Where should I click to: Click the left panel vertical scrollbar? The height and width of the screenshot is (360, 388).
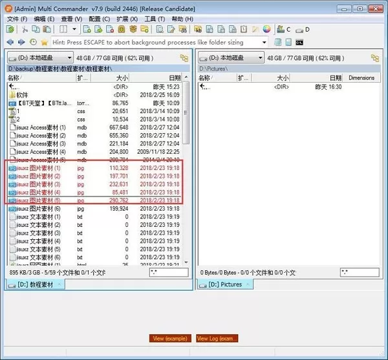click(186, 171)
